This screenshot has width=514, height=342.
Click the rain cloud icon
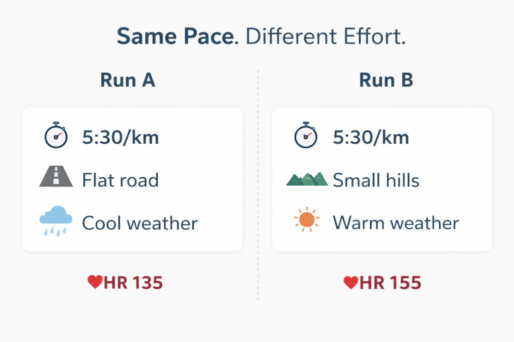pos(56,220)
